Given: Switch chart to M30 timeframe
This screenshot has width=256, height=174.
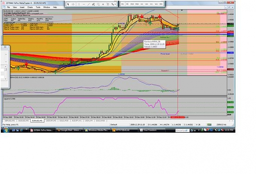Looking at the screenshot, I should pyautogui.click(x=137, y=4).
